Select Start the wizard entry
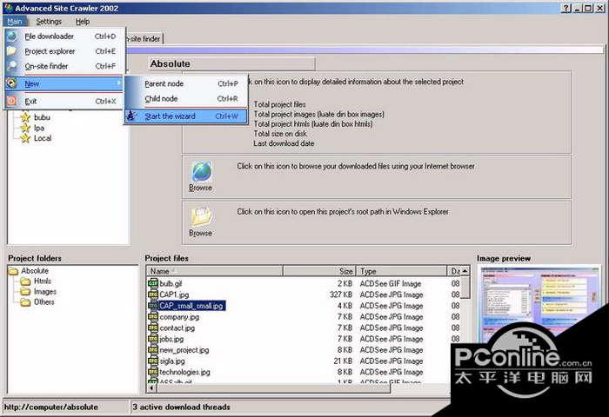609x417 pixels. coord(186,116)
